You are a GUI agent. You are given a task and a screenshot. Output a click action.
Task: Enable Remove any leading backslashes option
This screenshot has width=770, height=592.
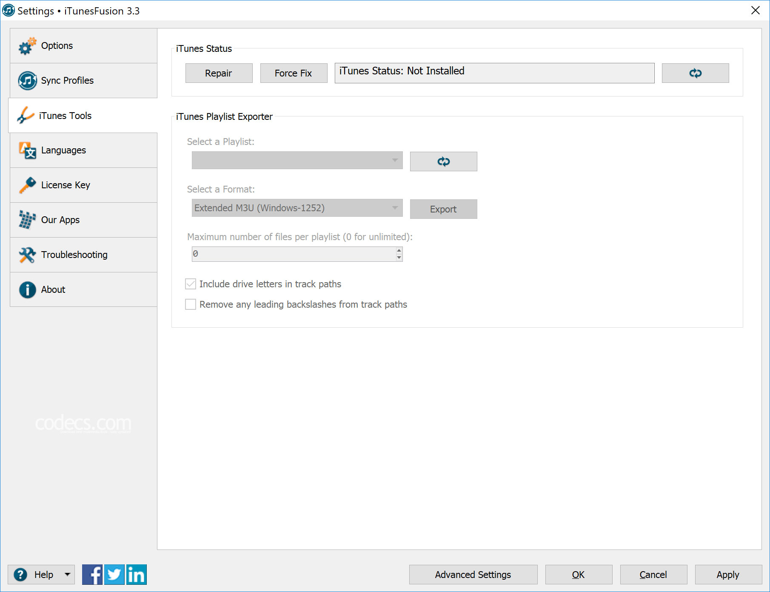[x=191, y=304]
